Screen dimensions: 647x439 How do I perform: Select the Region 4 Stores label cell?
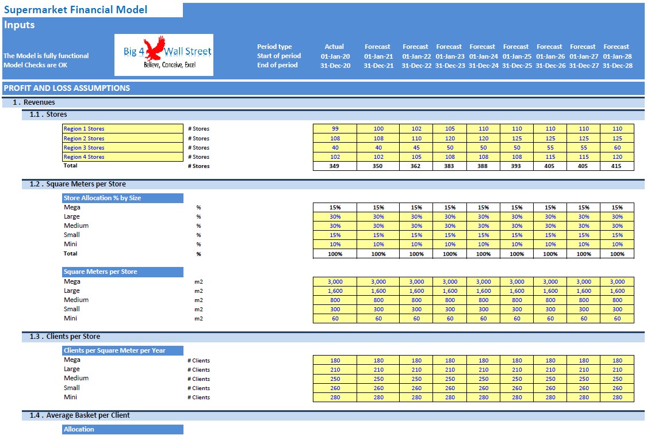point(122,156)
